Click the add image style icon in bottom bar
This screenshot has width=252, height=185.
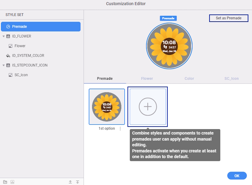tap(12, 182)
